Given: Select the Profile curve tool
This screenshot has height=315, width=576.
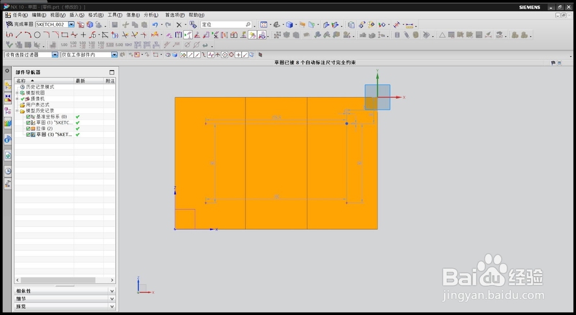Looking at the screenshot, I should [x=10, y=35].
